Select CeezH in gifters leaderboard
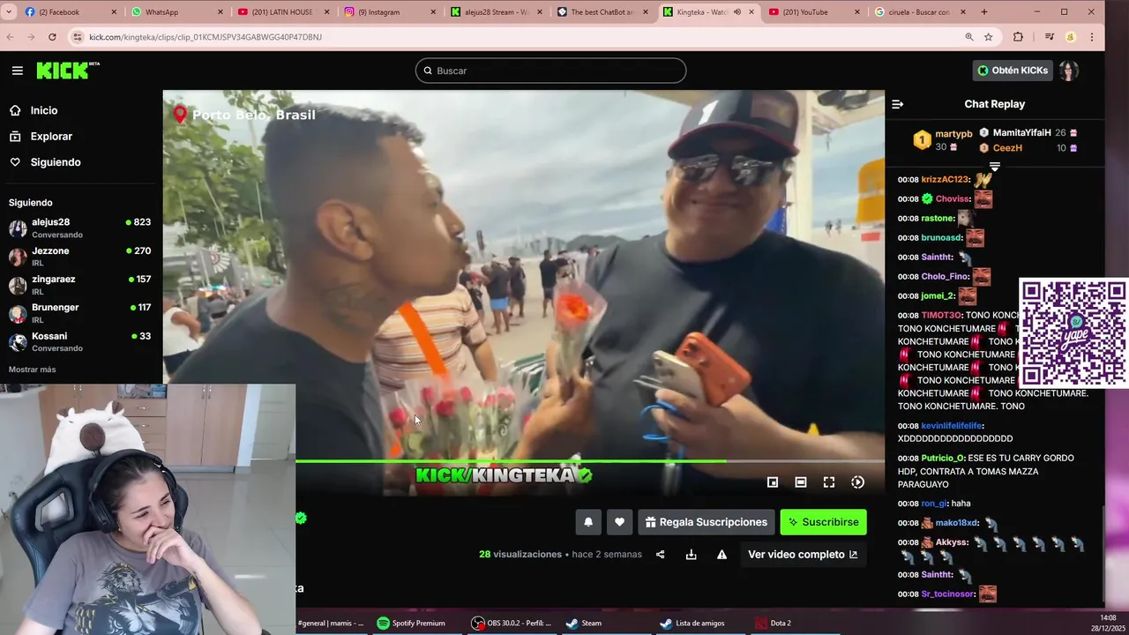Screen dimensions: 1129x635 click(x=1028, y=148)
